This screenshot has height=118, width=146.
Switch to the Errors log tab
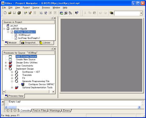pos(66,110)
